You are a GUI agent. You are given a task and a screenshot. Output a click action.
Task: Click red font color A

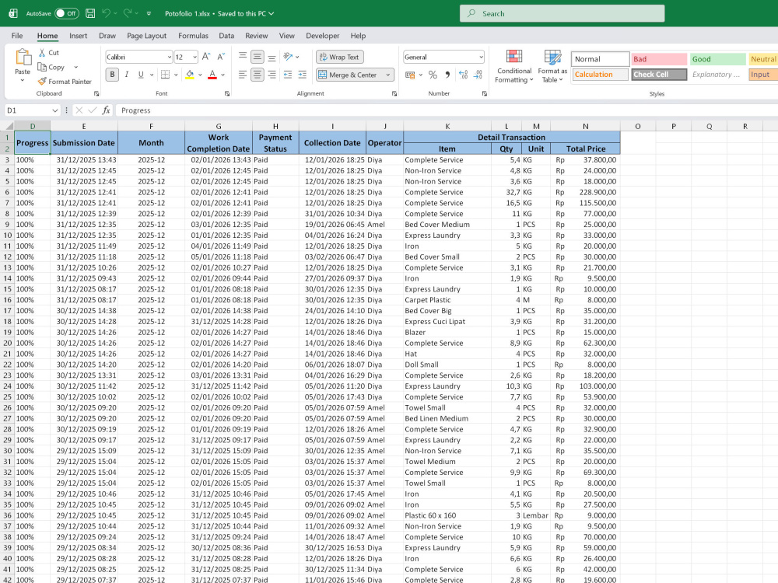tap(212, 75)
